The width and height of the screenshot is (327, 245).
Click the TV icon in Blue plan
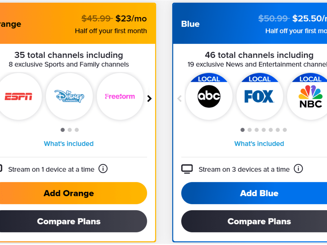pos(187,169)
